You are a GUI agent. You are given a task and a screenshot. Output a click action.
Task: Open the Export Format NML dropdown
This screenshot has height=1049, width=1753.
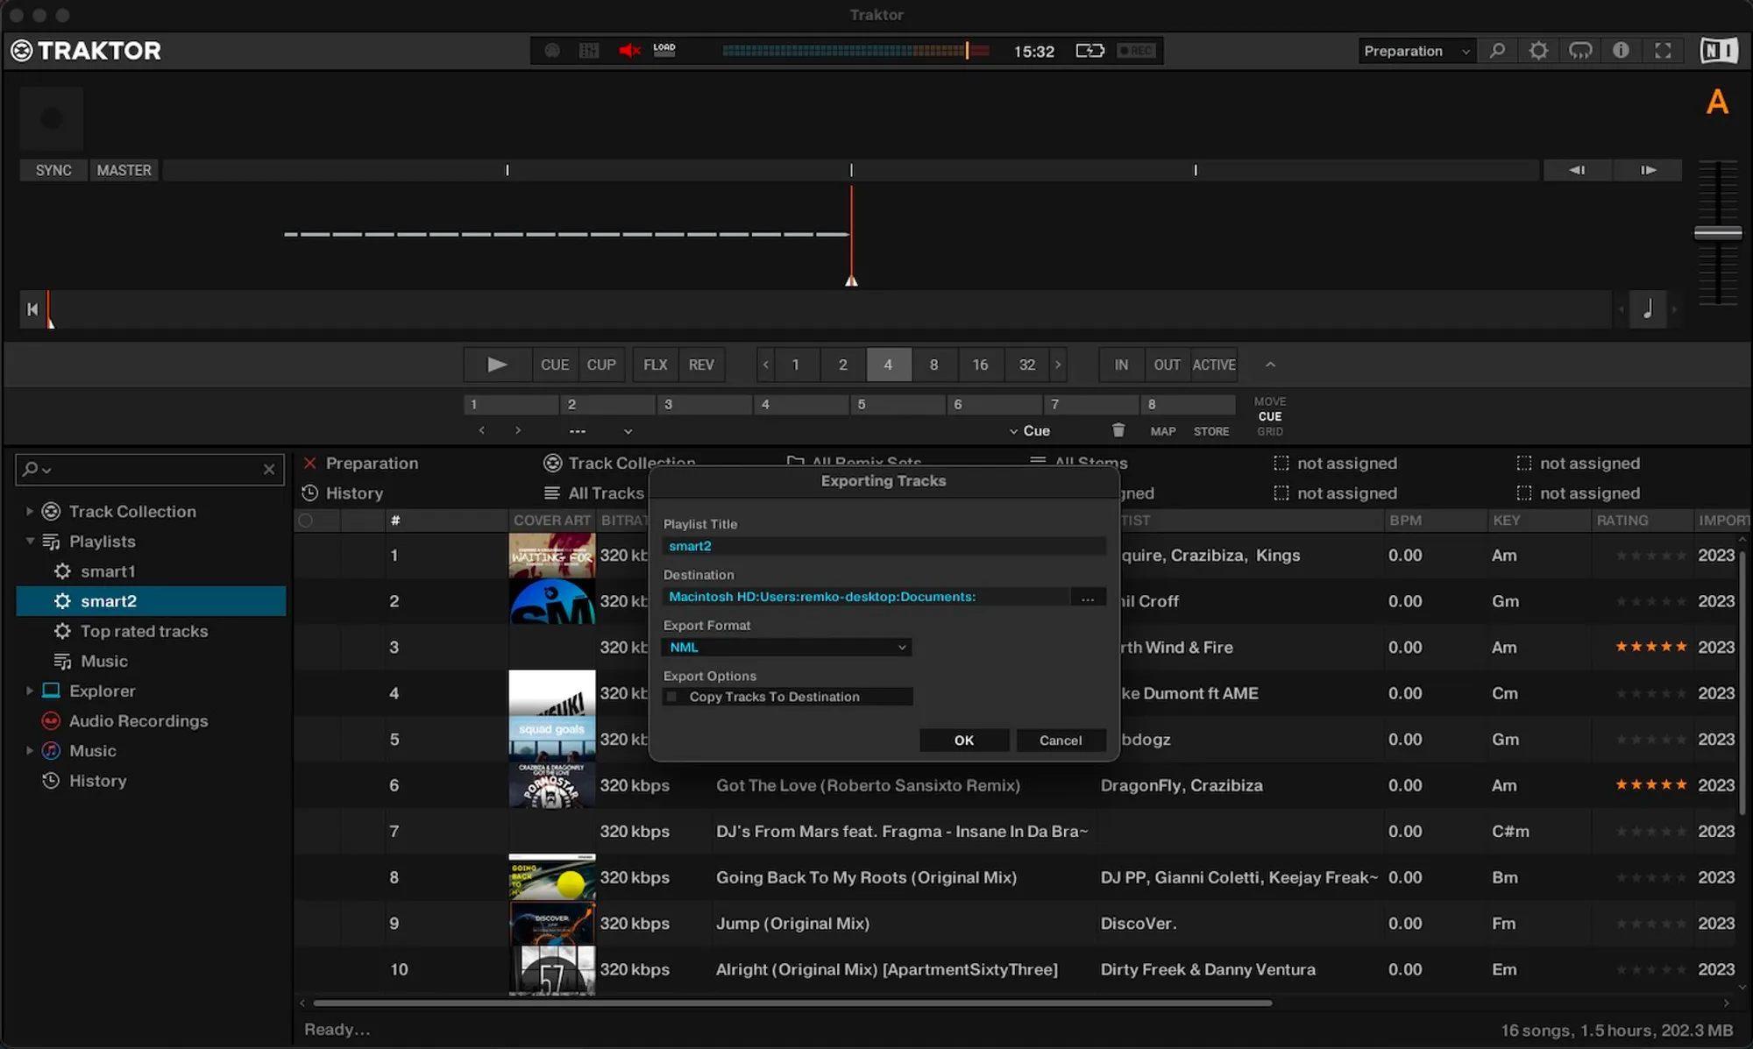click(x=786, y=647)
